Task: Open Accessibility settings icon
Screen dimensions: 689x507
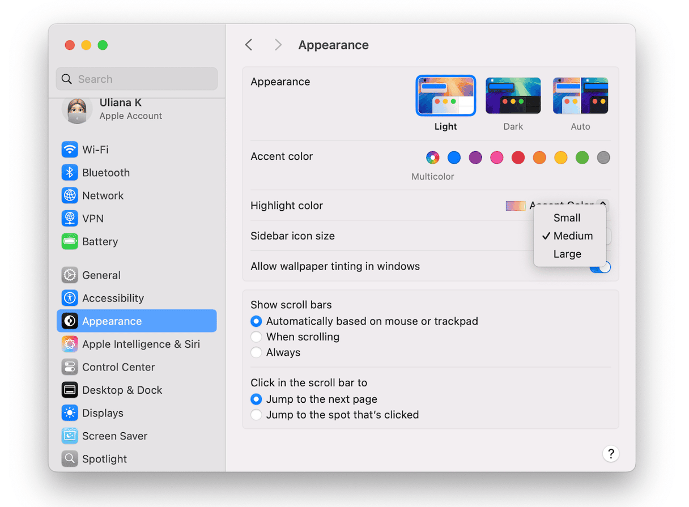Action: click(x=70, y=299)
